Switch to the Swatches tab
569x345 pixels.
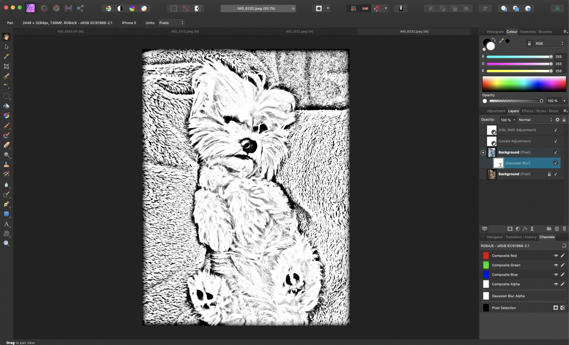click(528, 31)
